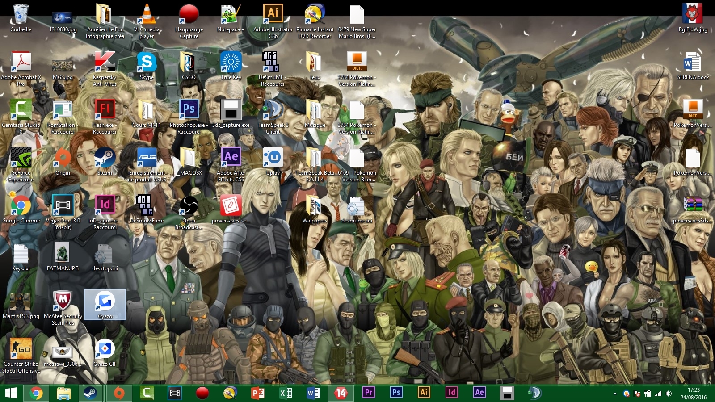Click the VLC media player cone icon
Image resolution: width=715 pixels, height=402 pixels.
[x=147, y=21]
